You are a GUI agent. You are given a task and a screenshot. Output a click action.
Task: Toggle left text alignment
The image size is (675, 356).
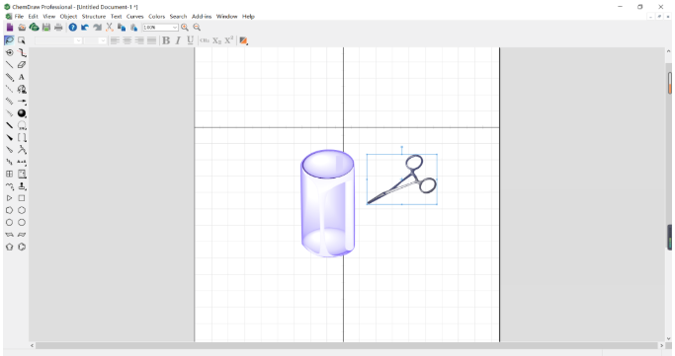(x=115, y=40)
